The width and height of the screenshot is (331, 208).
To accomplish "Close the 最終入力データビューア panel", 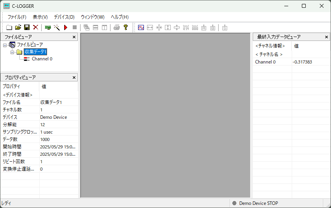I will click(327, 37).
